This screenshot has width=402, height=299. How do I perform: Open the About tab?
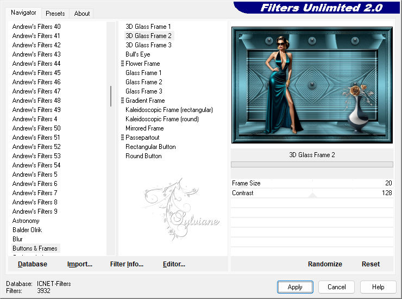82,14
